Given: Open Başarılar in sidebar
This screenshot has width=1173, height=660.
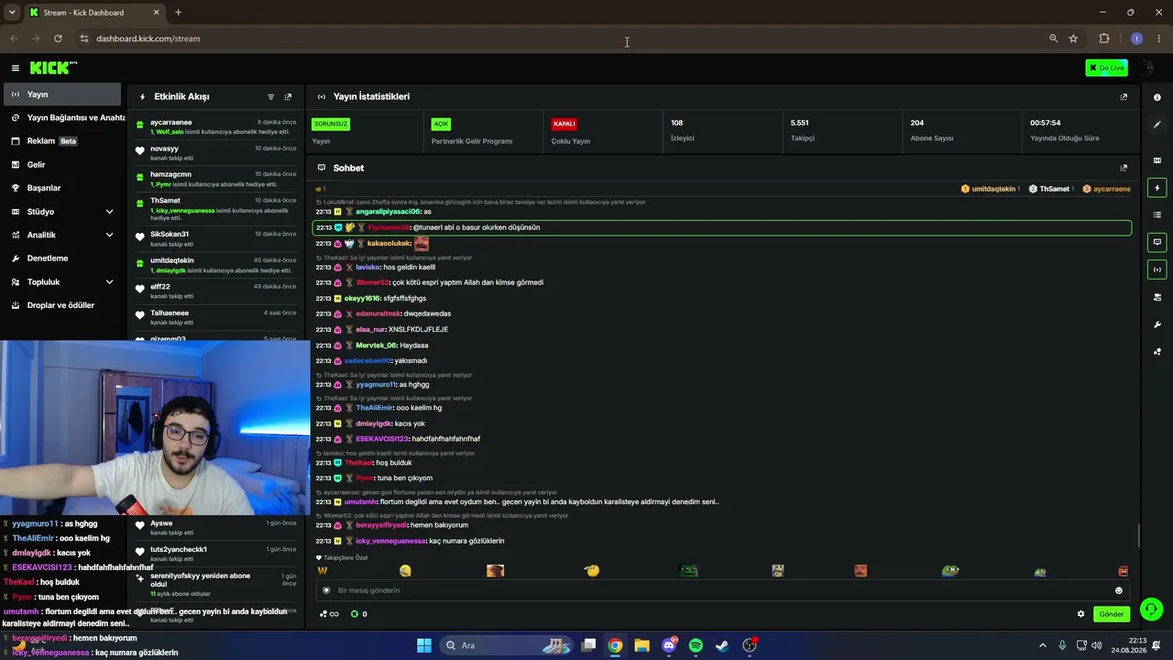Looking at the screenshot, I should click(64, 188).
